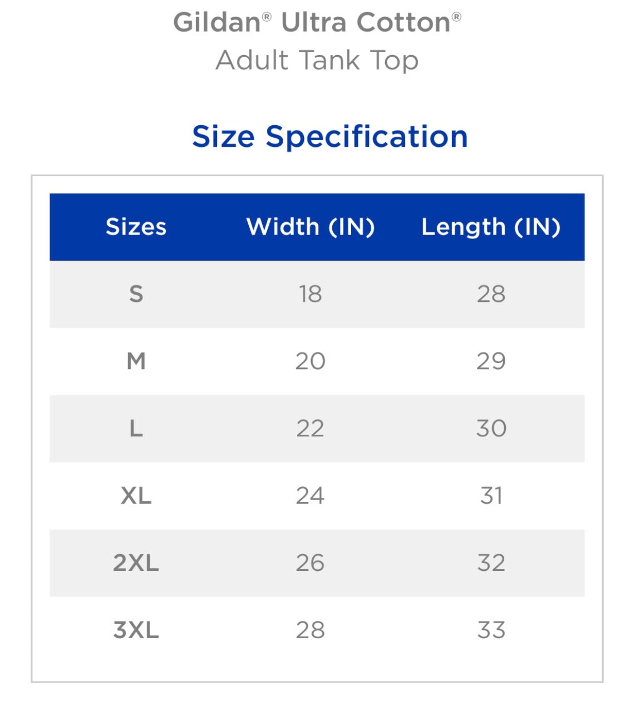The width and height of the screenshot is (635, 716).
Task: Click the M size row label
Action: pyautogui.click(x=136, y=361)
